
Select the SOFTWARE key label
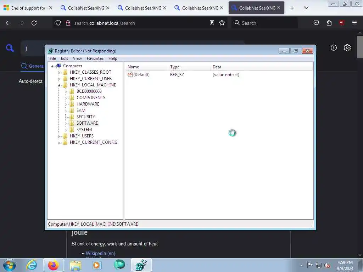coord(87,123)
